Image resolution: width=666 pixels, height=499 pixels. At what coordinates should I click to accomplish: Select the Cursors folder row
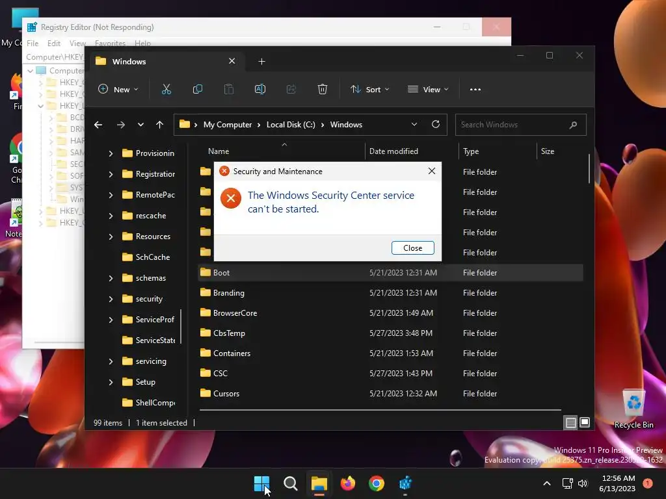tap(390, 393)
